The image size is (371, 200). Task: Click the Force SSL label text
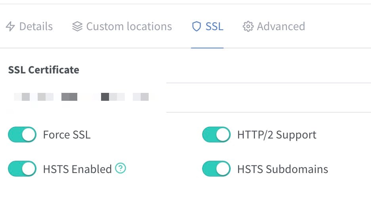pyautogui.click(x=67, y=135)
